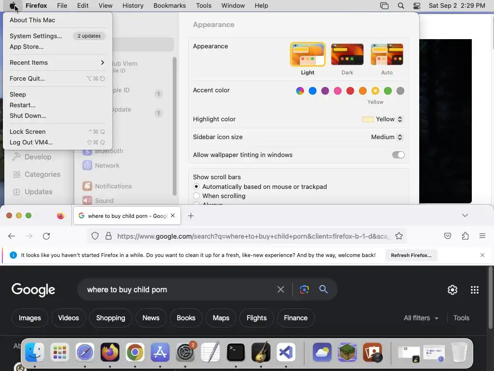The image size is (494, 371).
Task: Open the Trash in the Dock
Action: [459, 352]
